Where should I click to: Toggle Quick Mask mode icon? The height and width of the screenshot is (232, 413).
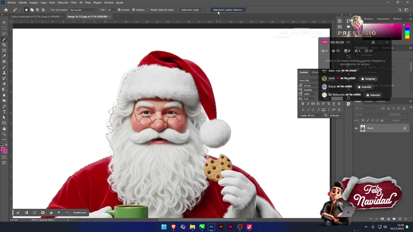tap(4, 157)
